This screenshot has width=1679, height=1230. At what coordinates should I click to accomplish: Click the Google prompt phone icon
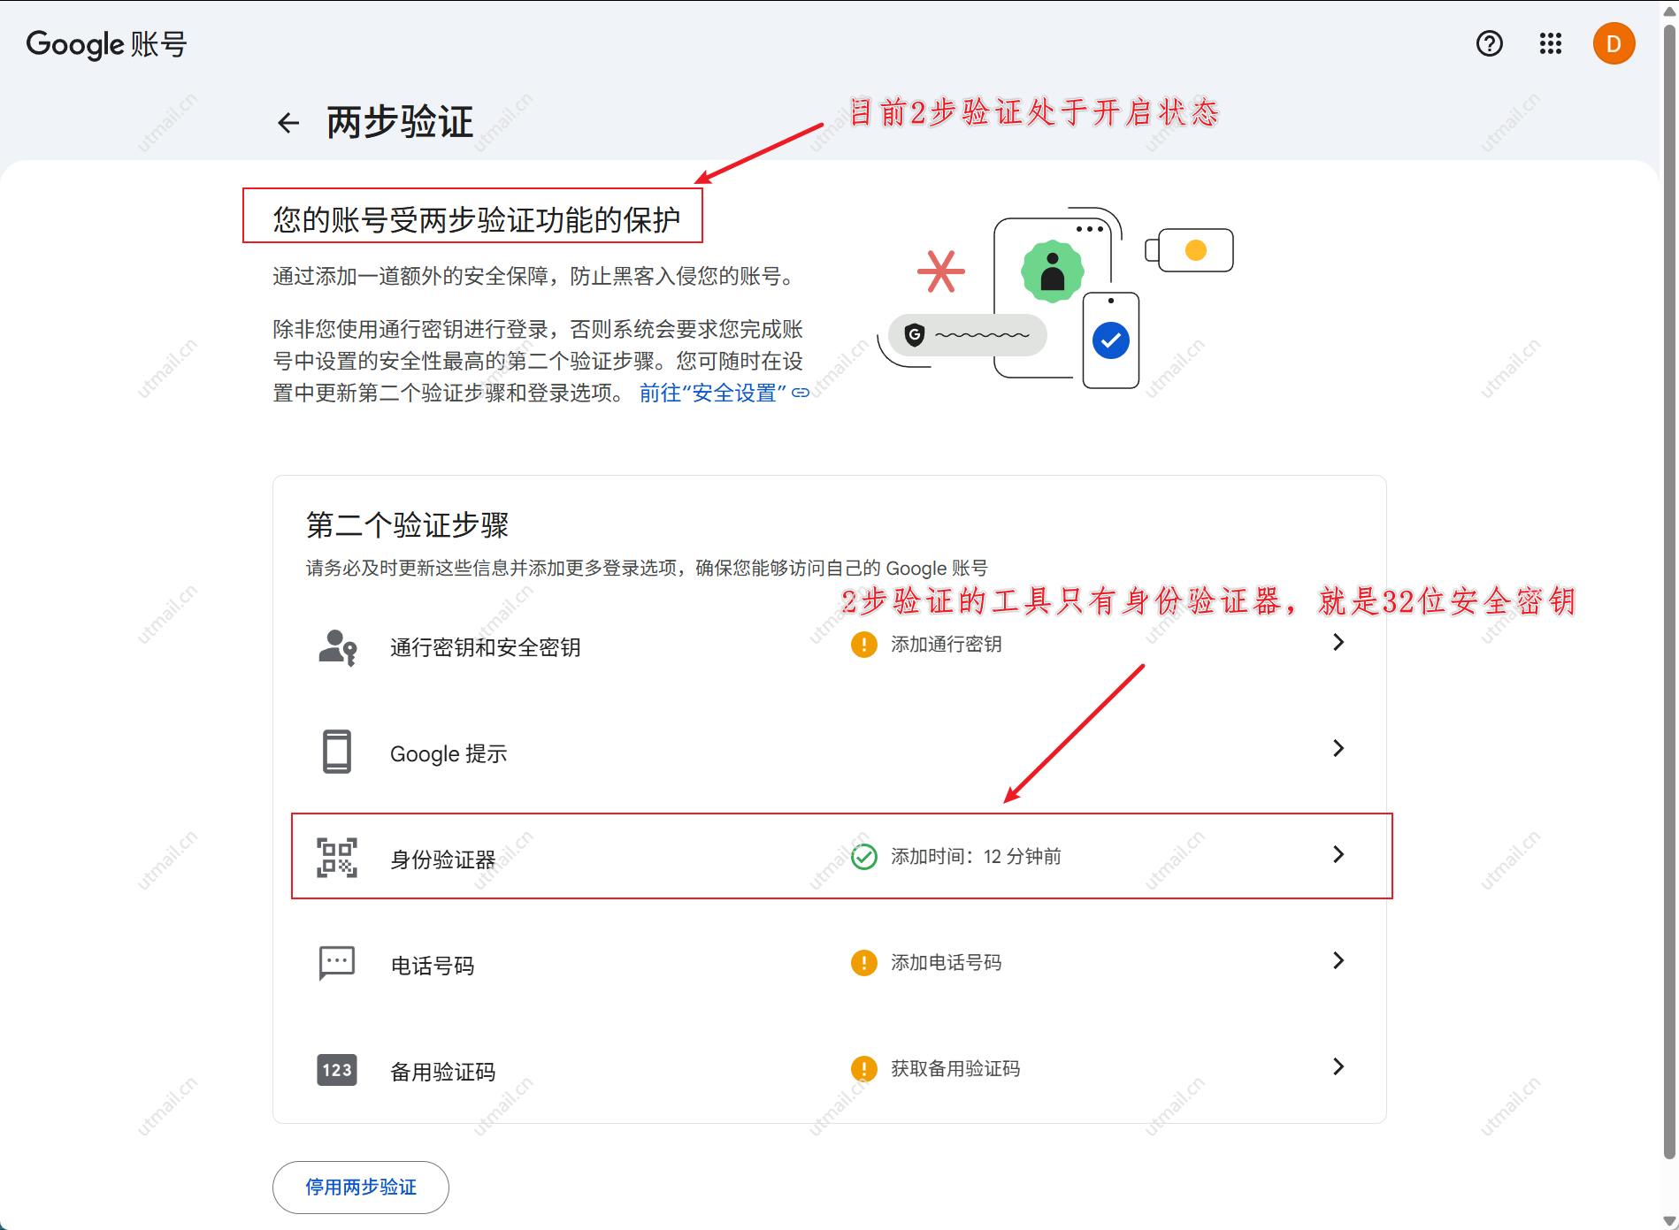(x=337, y=752)
